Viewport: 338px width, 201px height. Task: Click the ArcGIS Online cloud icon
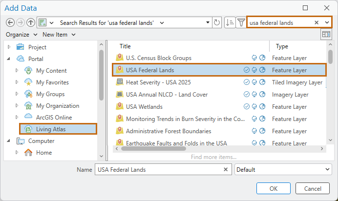pos(28,117)
